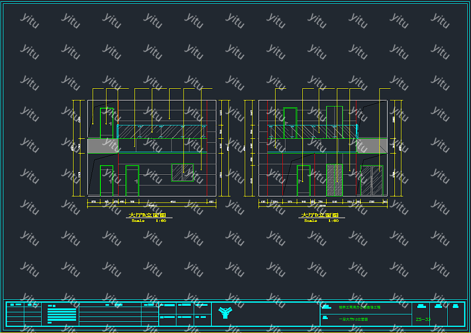
Task: Select the double glass door in D elevation
Action: 372,180
